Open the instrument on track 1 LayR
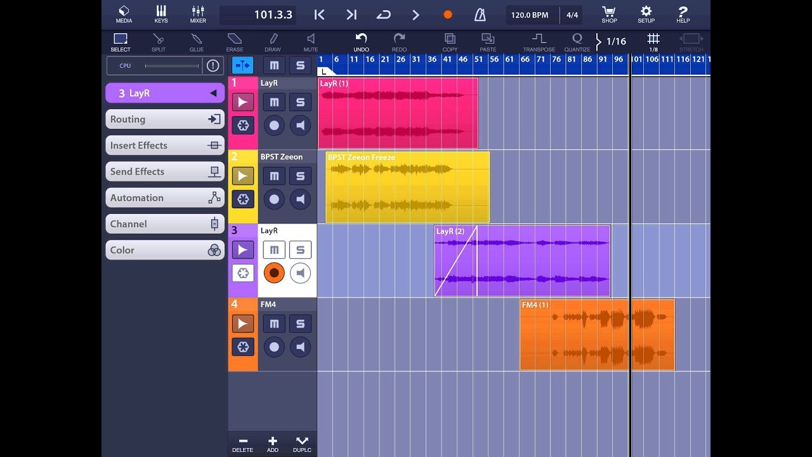 [x=243, y=102]
